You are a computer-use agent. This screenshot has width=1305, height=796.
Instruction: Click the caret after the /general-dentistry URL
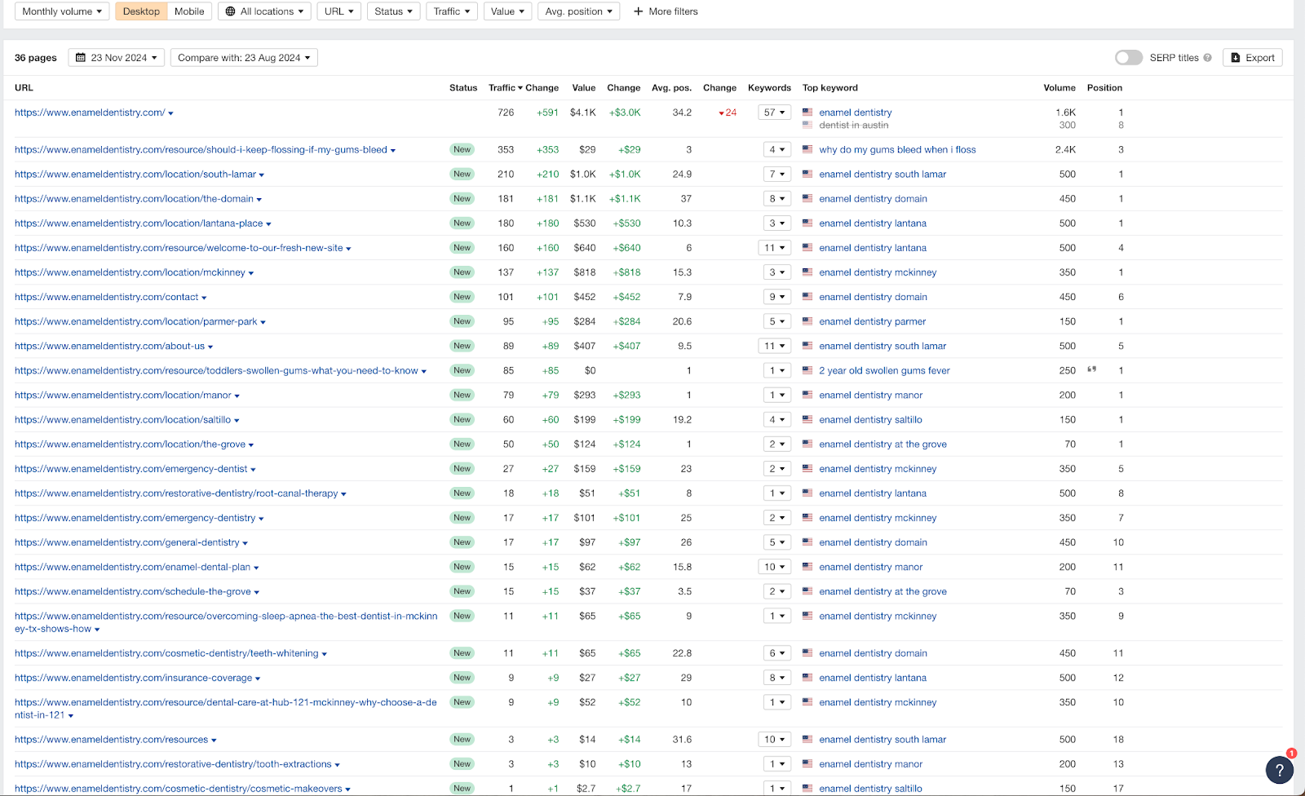(245, 543)
